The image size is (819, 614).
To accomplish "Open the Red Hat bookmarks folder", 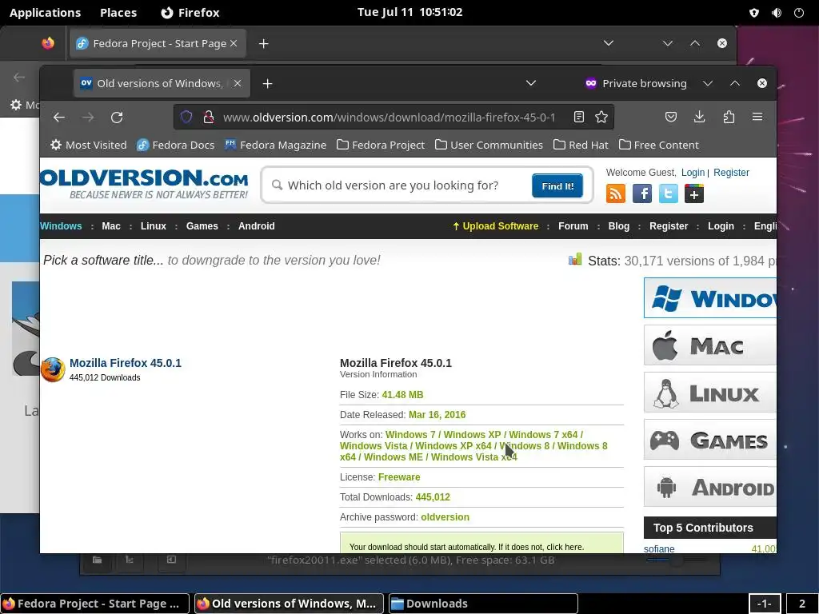I will pyautogui.click(x=581, y=145).
